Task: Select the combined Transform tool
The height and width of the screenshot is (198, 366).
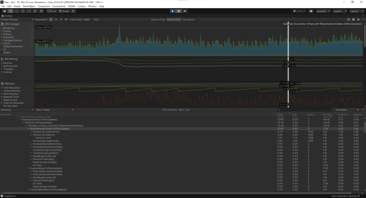Action: [x=35, y=11]
